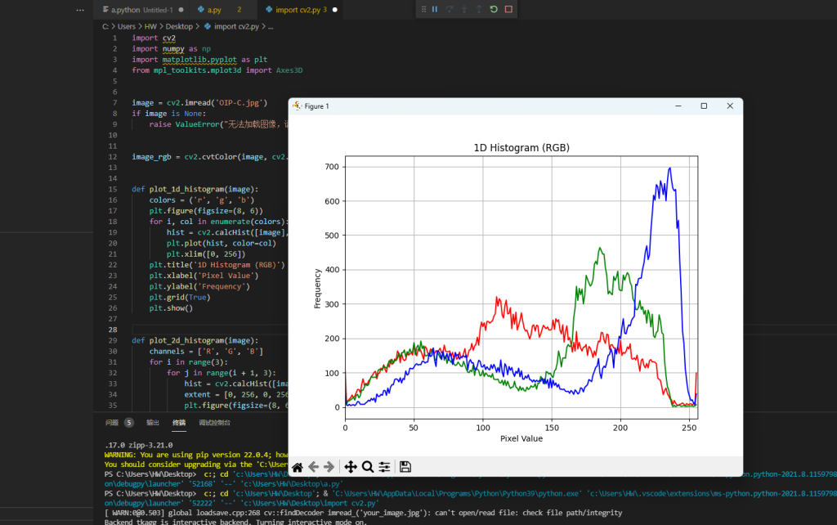The image size is (837, 525).
Task: Click the 'Backend tkagg is interactive backend' terminal line
Action: tap(235, 522)
